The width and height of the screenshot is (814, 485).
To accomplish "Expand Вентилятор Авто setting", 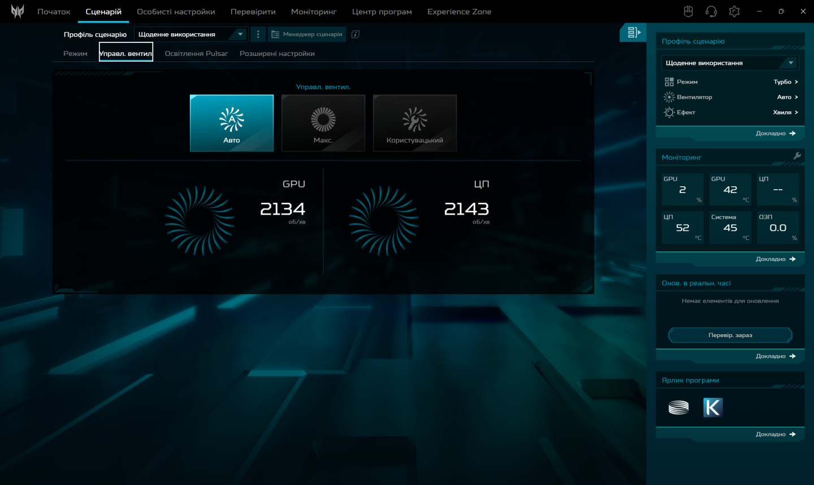I will point(787,97).
